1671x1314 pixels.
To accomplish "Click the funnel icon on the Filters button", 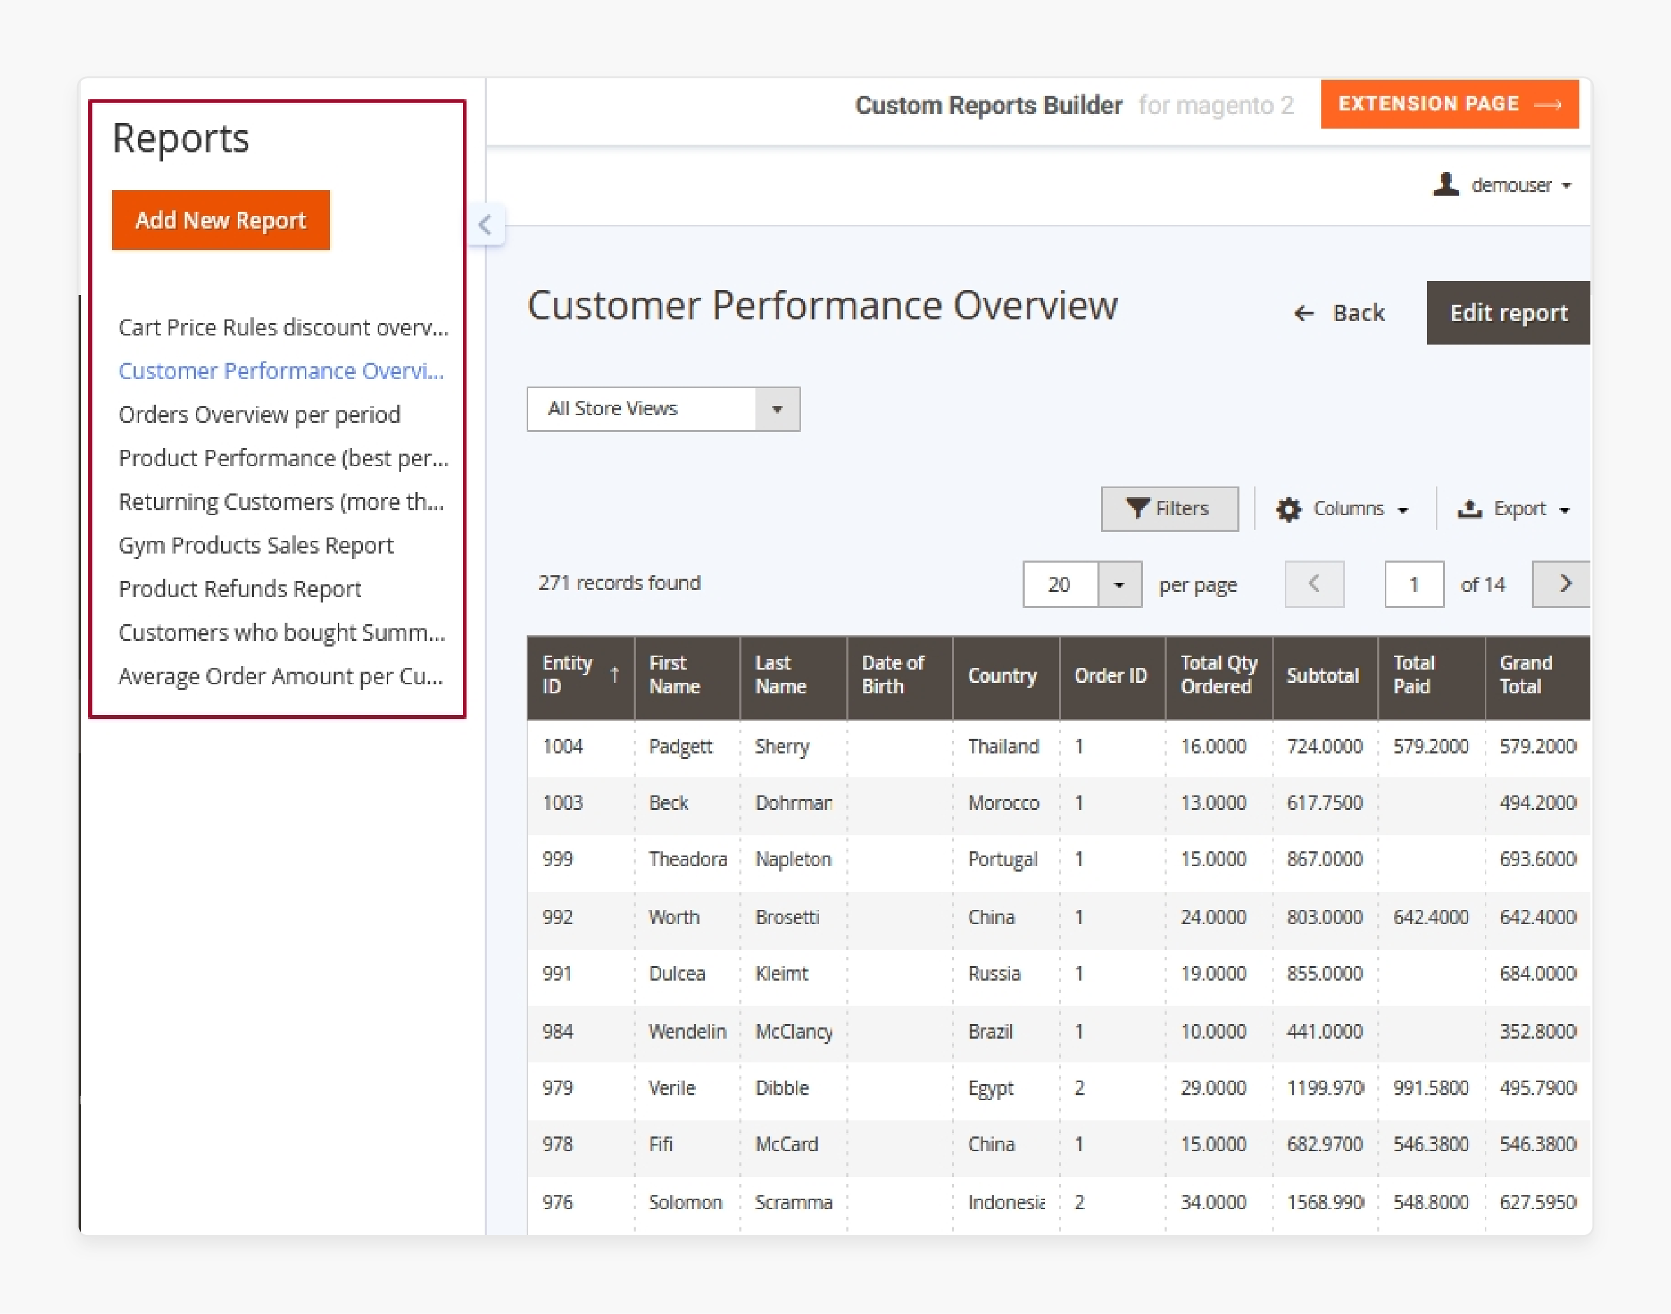I will pos(1137,507).
